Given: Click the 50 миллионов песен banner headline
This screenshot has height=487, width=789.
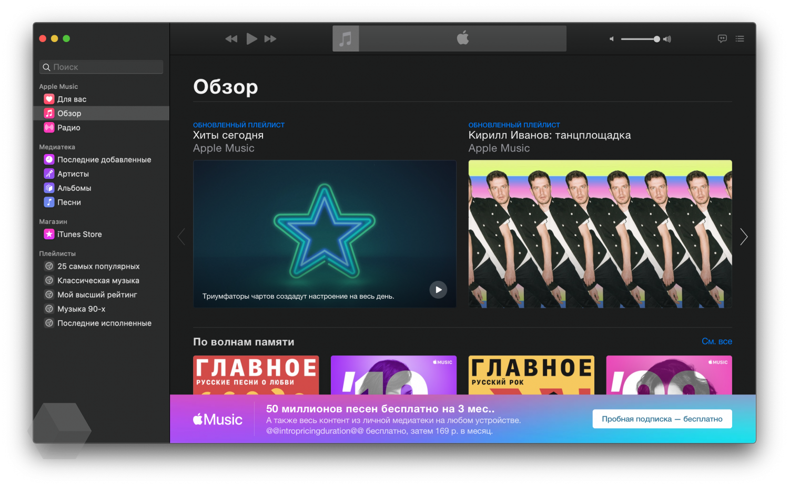Looking at the screenshot, I should click(x=380, y=409).
